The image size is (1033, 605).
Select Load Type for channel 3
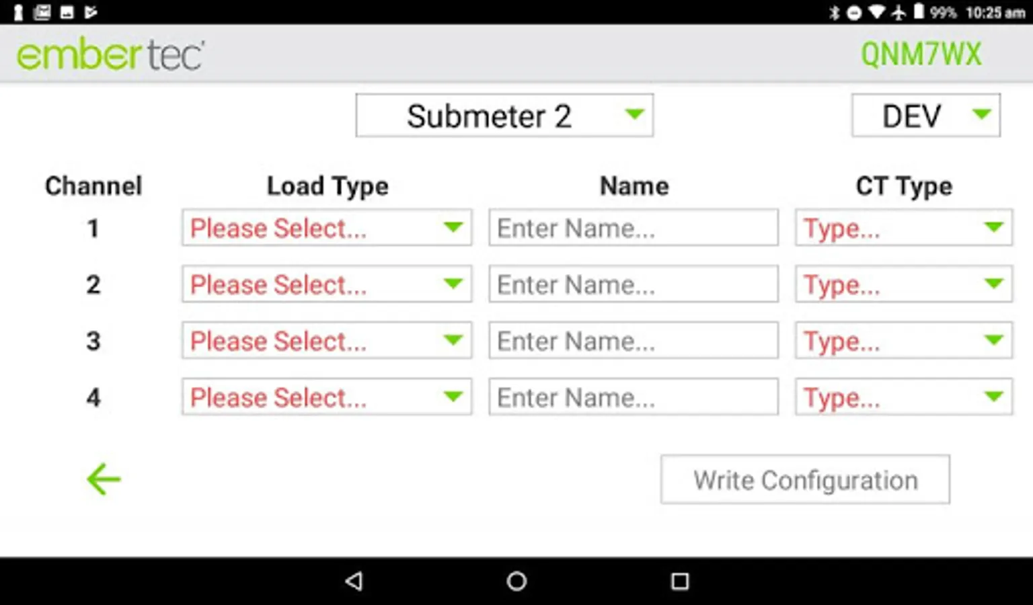point(326,341)
